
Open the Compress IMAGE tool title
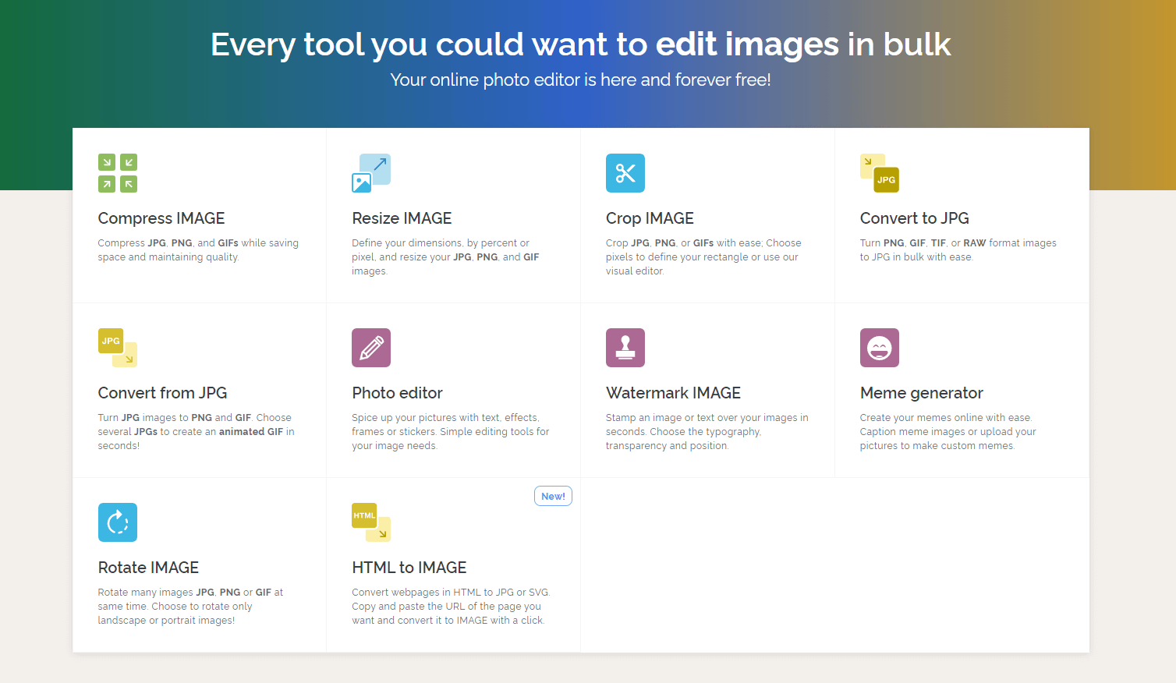tap(161, 218)
